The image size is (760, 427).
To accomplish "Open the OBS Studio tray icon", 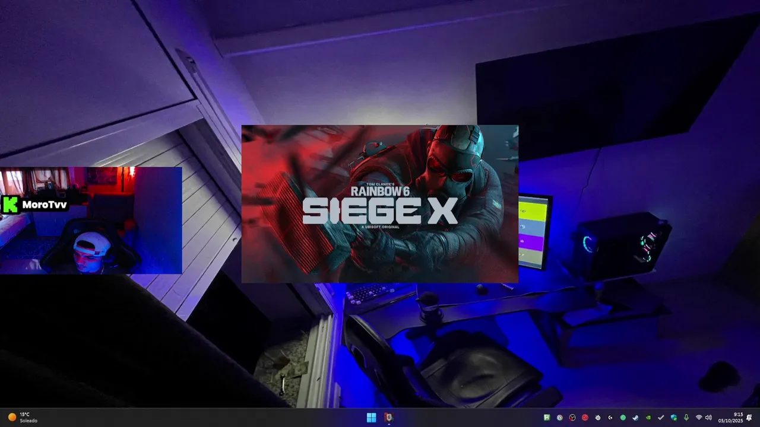I will tap(572, 418).
